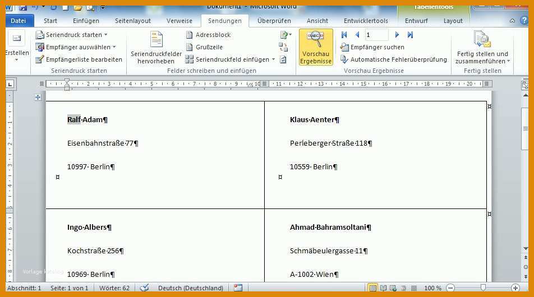Image resolution: width=534 pixels, height=297 pixels.
Task: Switch to Start tab
Action: 50,21
